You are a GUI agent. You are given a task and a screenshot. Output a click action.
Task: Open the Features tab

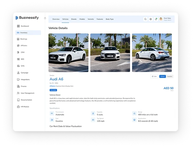100,19
